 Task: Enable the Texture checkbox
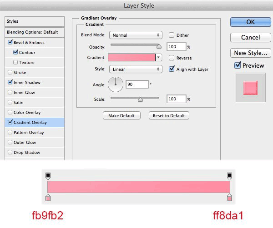[x=15, y=62]
